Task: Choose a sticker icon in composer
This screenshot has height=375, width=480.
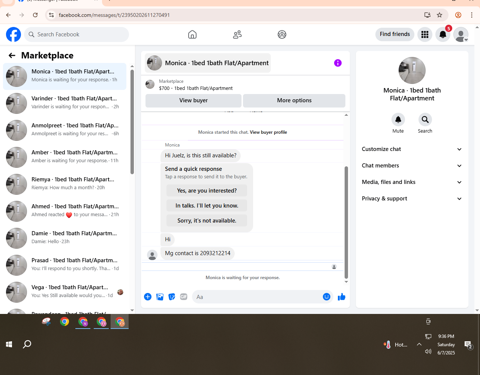Action: point(172,297)
